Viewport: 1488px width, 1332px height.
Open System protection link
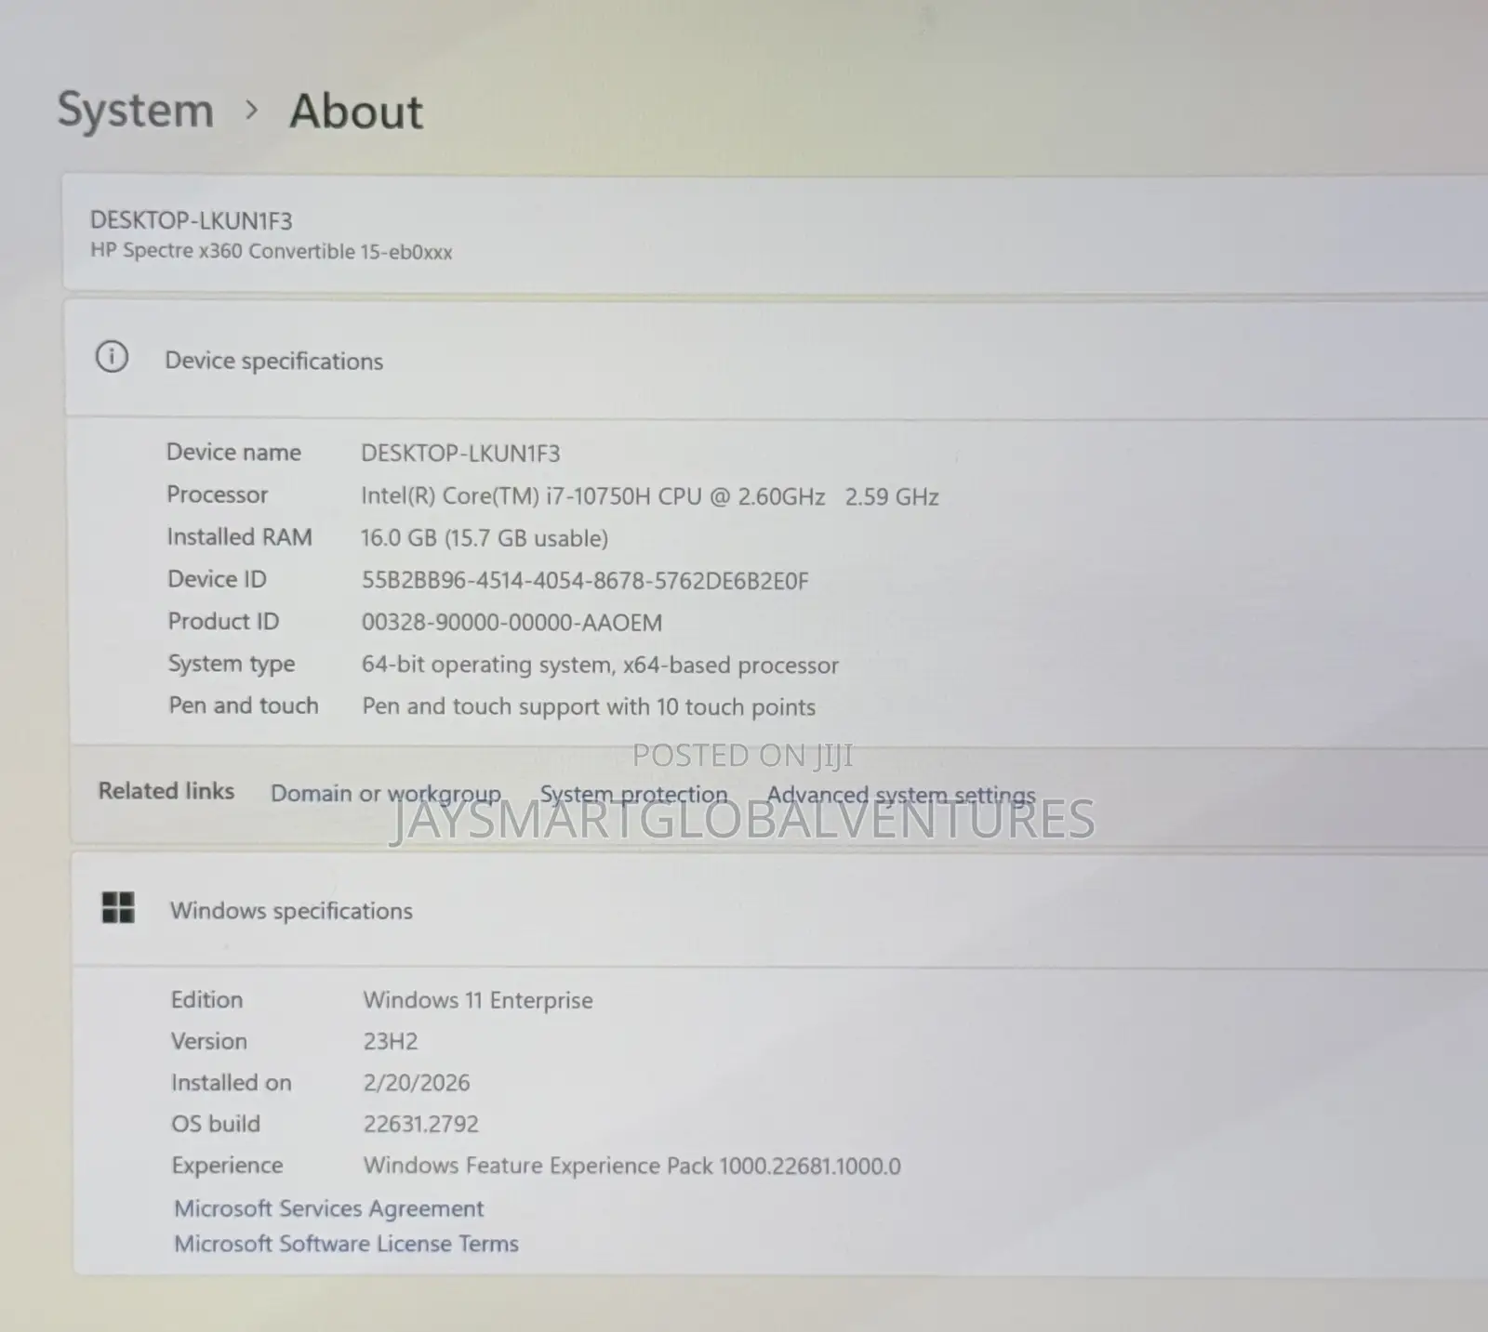point(634,795)
